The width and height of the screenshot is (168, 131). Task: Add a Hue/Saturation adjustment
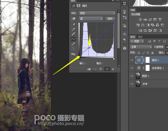click(x=138, y=25)
